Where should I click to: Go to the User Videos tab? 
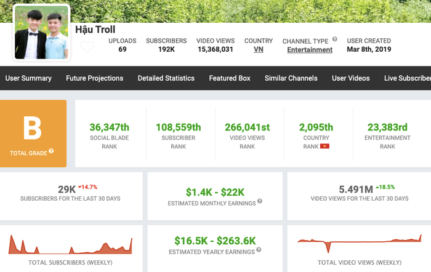(351, 78)
